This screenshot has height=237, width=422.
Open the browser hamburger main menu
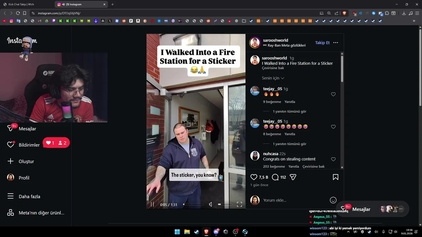[x=417, y=13]
